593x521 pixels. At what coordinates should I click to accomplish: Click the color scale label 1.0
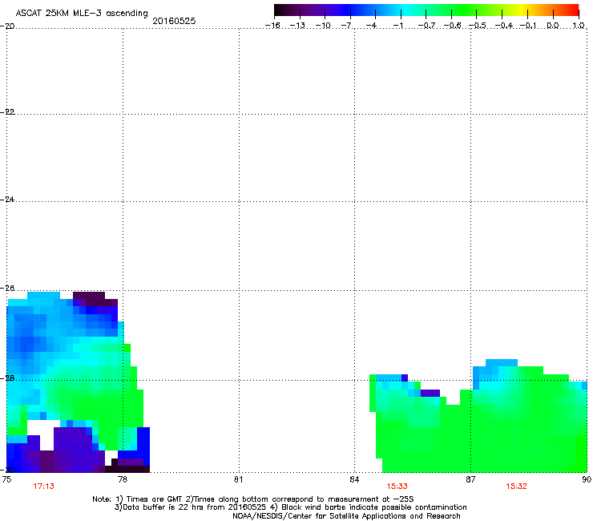click(579, 26)
